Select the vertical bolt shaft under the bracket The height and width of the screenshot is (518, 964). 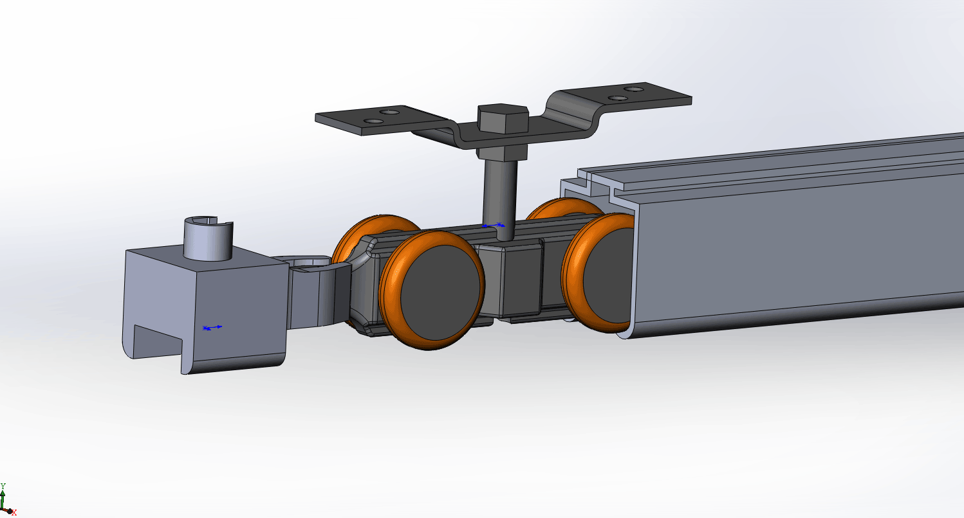[x=499, y=199]
